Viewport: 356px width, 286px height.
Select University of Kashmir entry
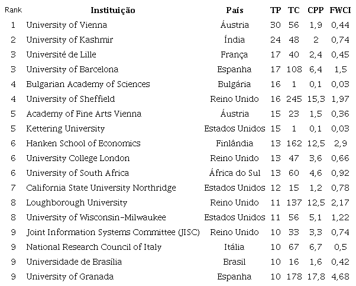(69, 40)
